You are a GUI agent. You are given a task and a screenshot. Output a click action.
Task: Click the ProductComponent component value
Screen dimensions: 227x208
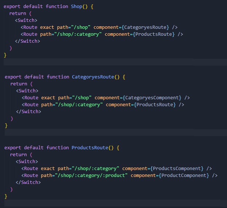[x=184, y=176]
